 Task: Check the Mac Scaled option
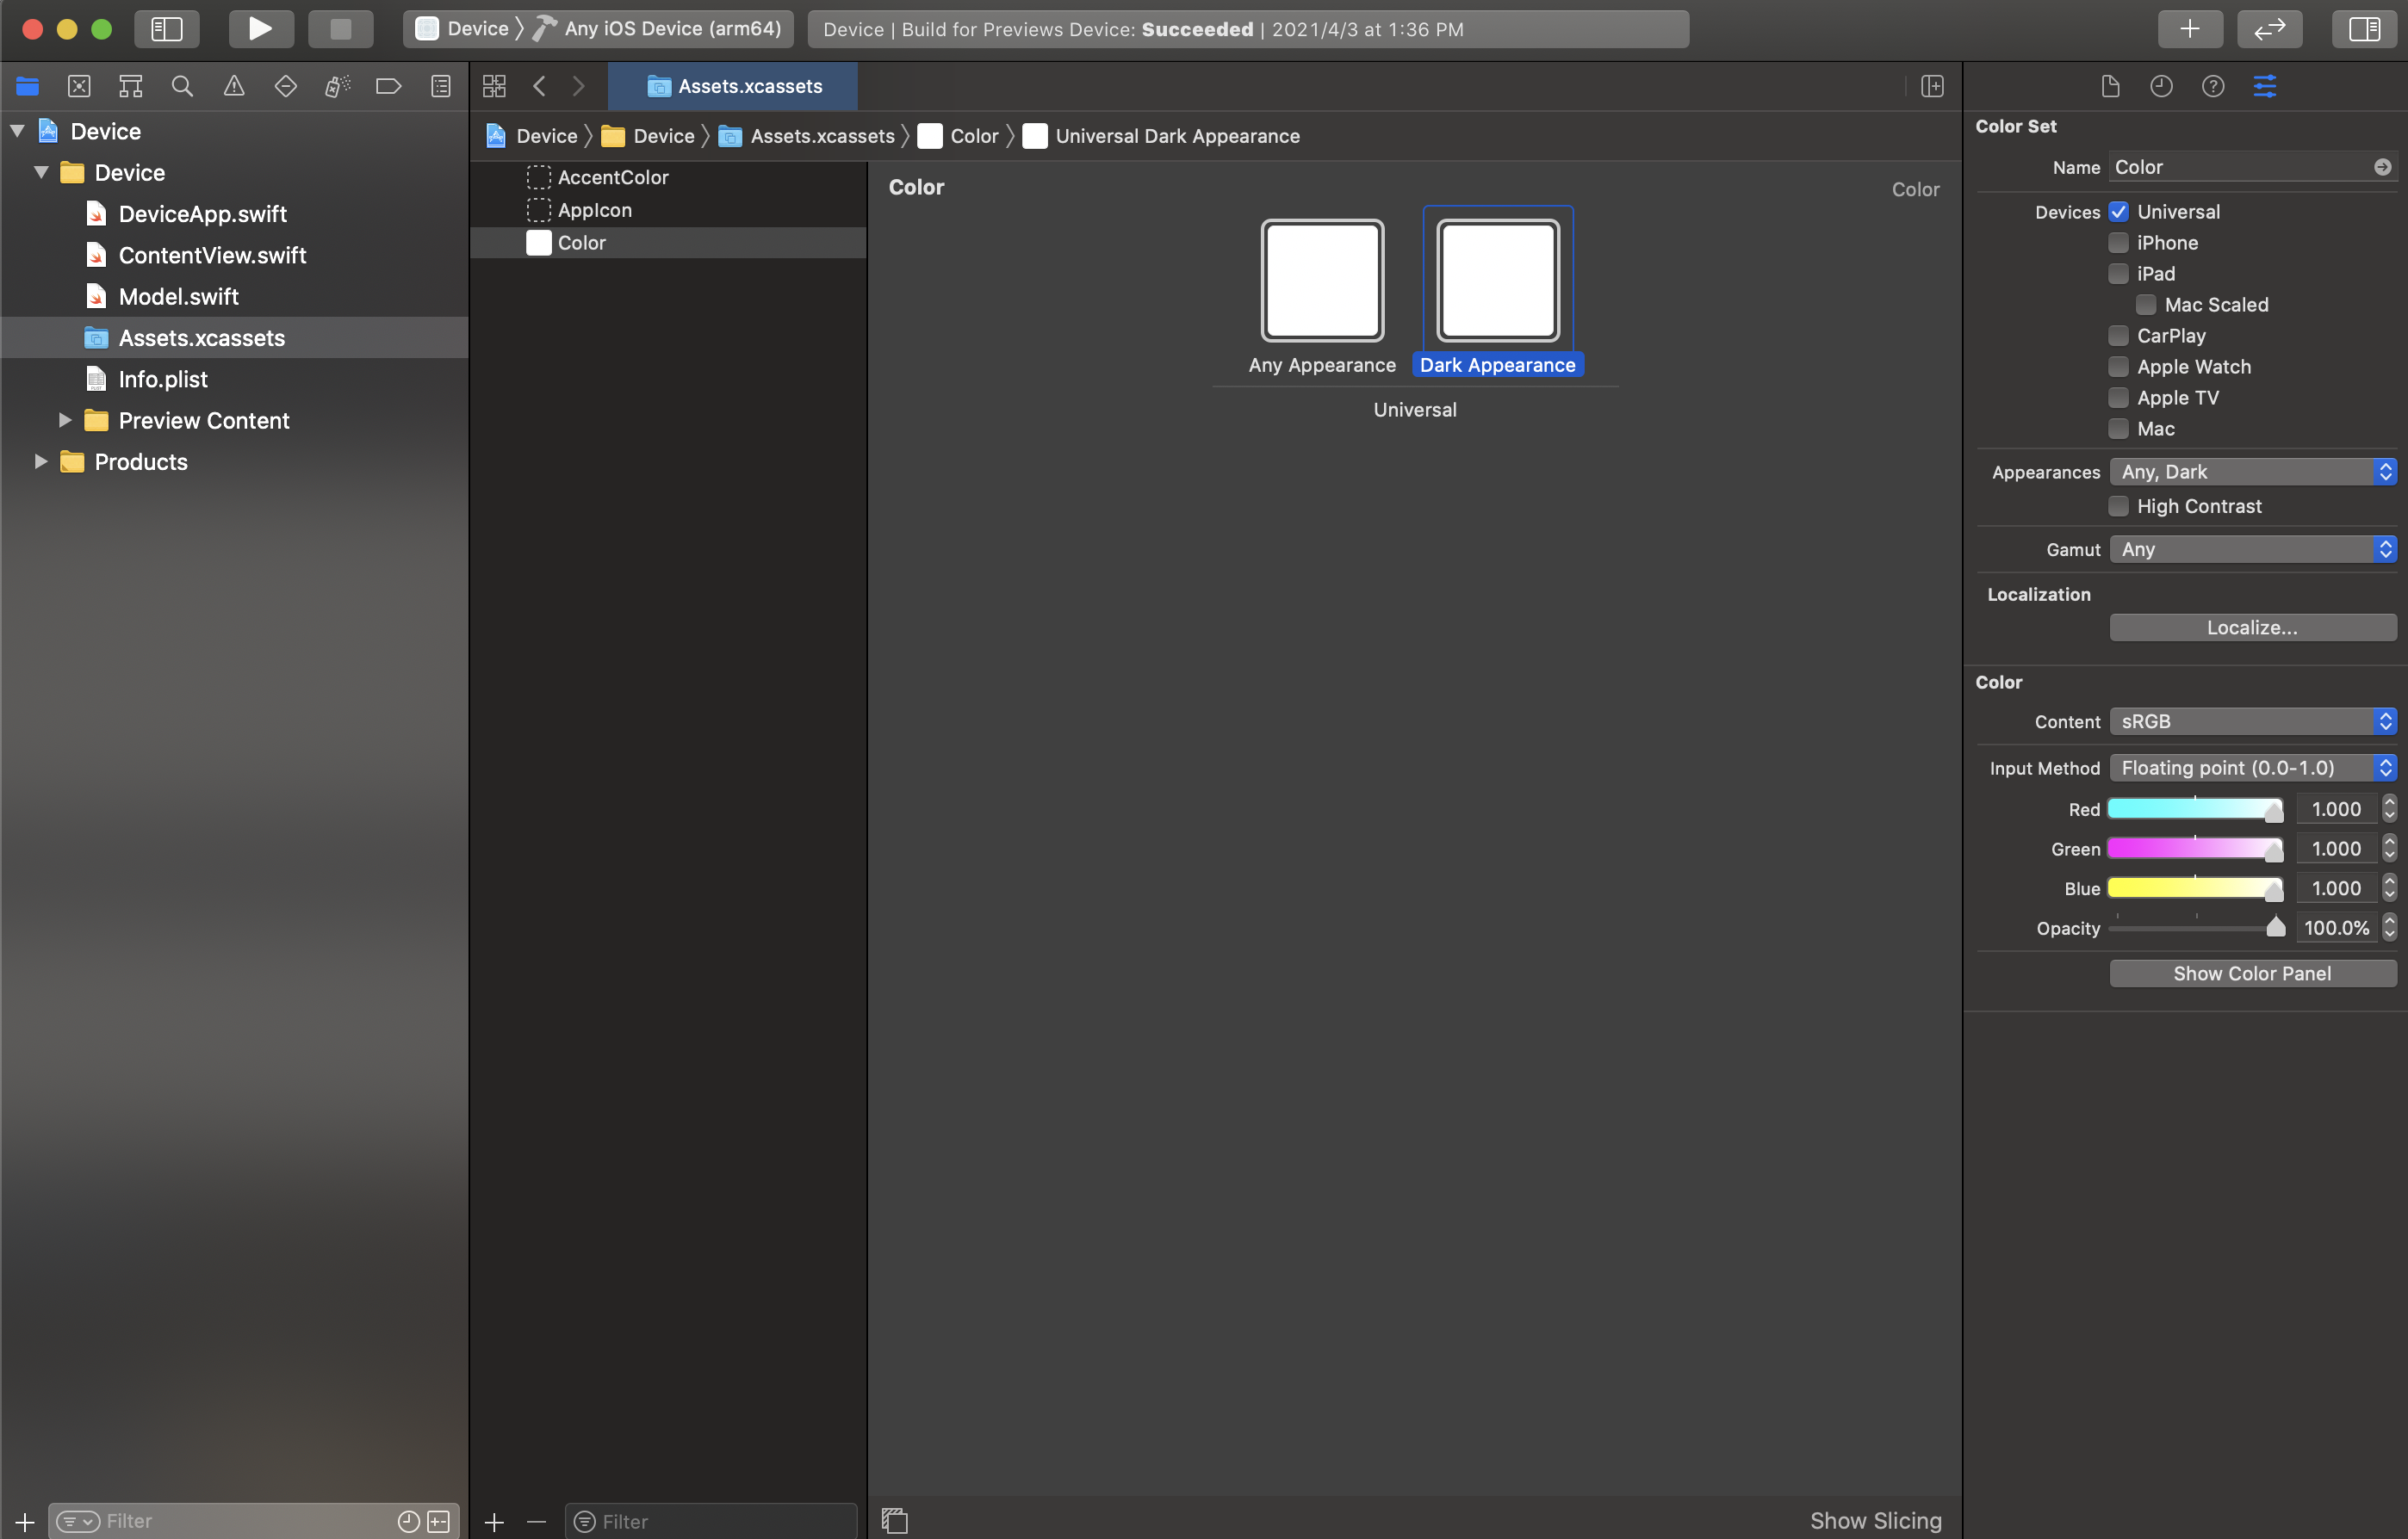(x=2146, y=304)
